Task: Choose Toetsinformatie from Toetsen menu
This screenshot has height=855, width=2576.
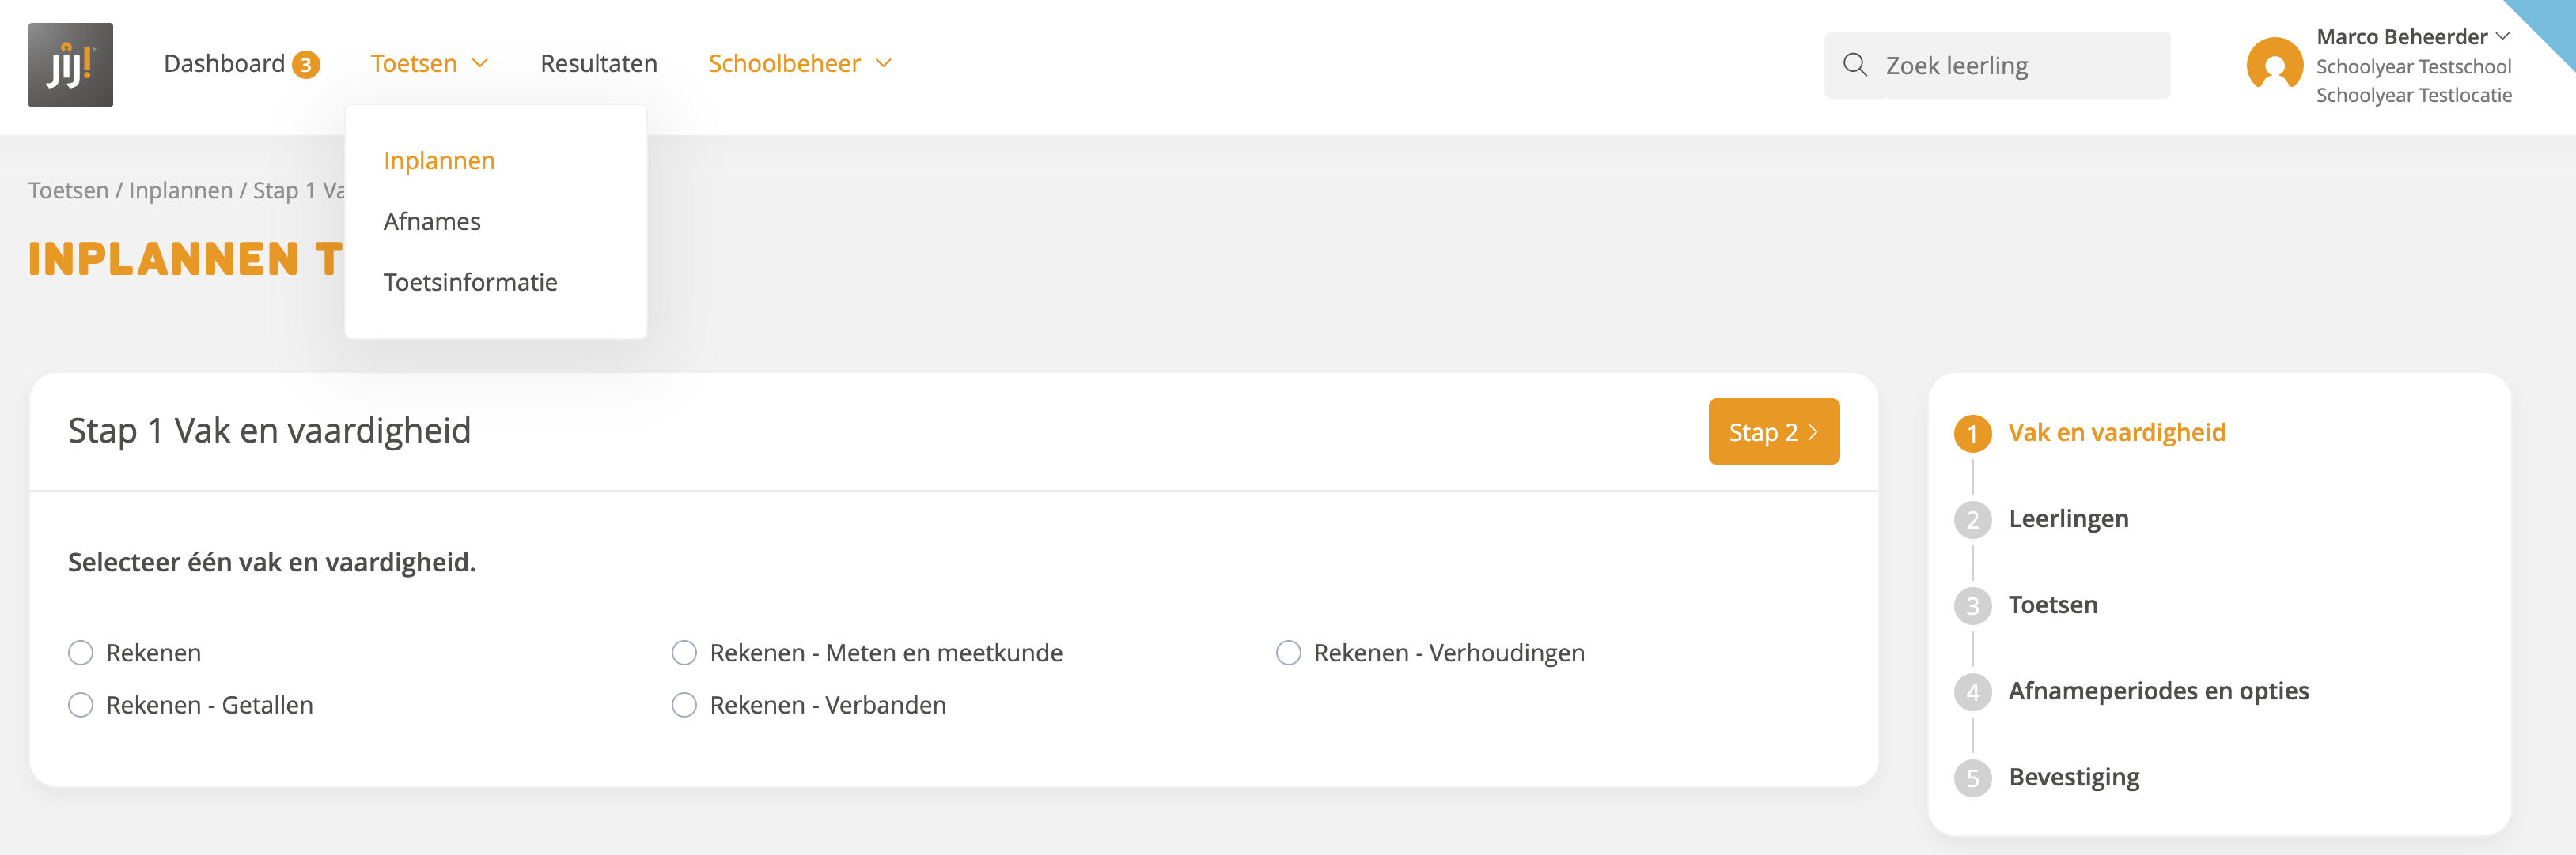Action: click(470, 283)
